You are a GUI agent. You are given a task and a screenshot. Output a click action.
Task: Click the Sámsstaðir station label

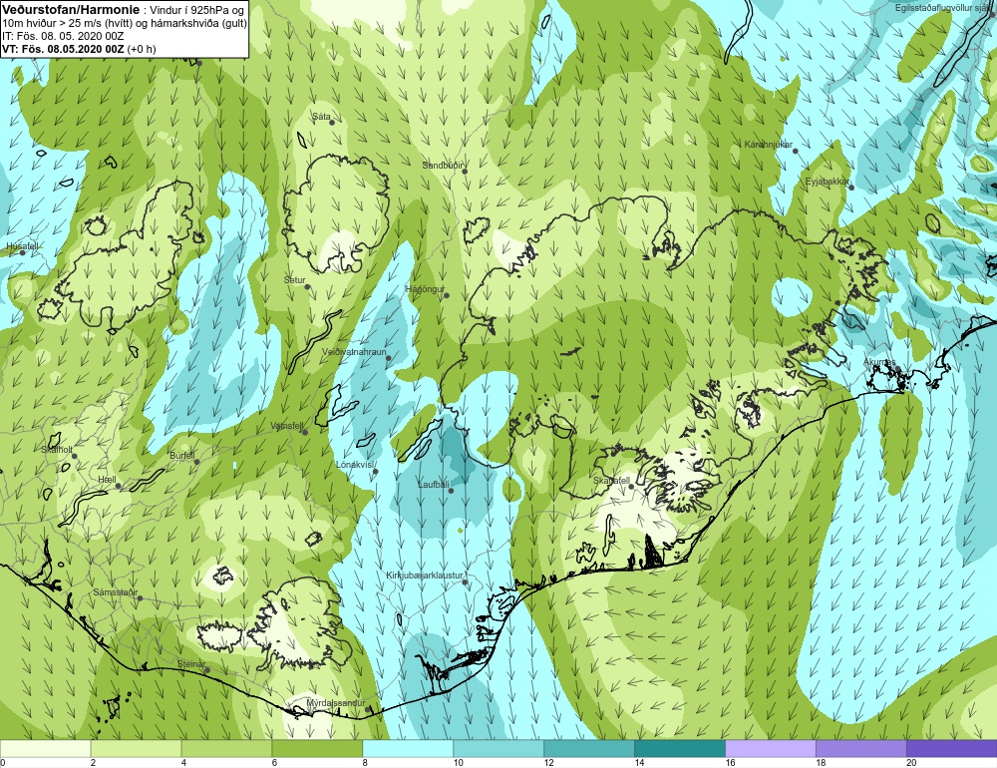click(115, 592)
